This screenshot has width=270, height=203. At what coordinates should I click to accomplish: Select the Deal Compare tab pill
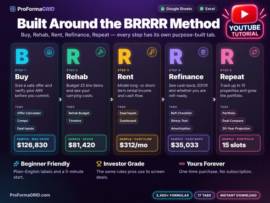point(233,121)
